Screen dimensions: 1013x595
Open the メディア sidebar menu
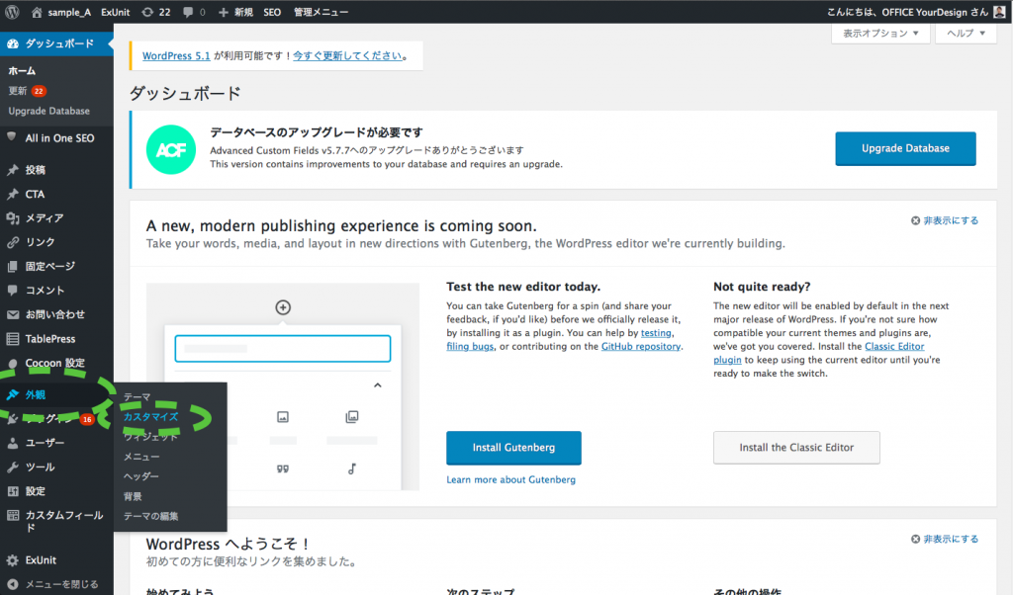[x=44, y=218]
